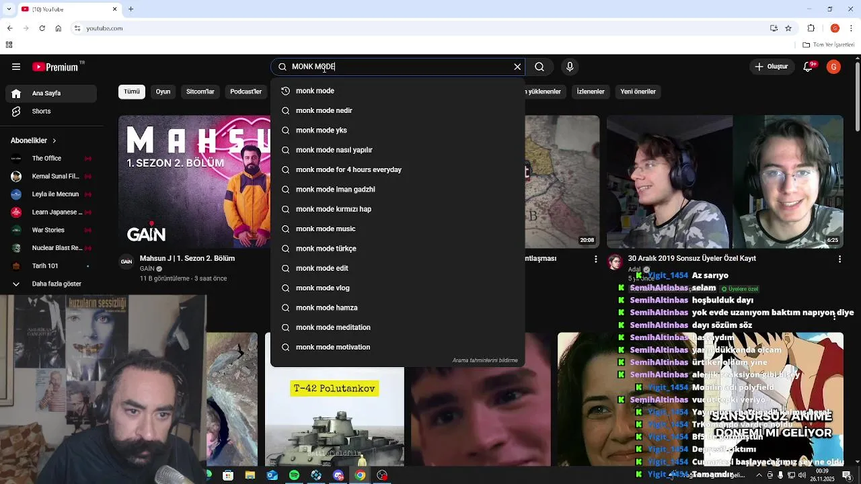Select the Podcast'ler filter chip

tap(246, 91)
